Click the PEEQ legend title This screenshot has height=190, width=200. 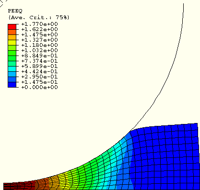click(15, 11)
